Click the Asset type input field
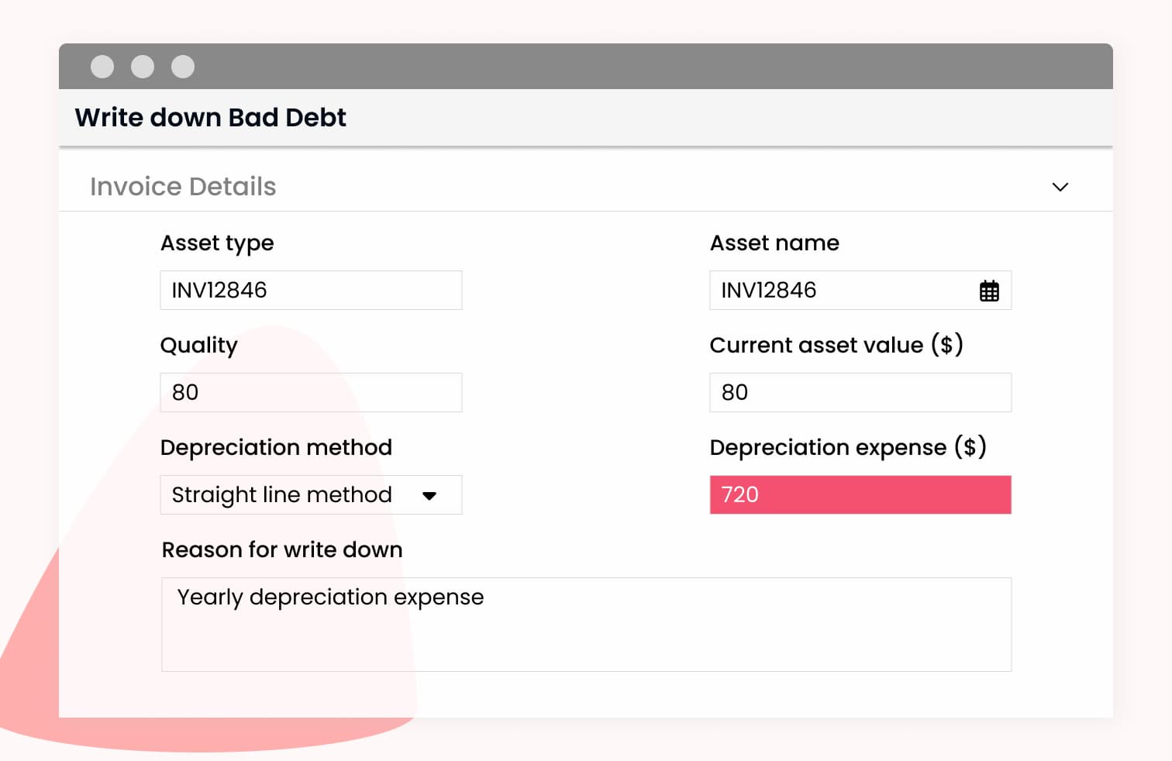Viewport: 1172px width, 761px height. (x=310, y=291)
